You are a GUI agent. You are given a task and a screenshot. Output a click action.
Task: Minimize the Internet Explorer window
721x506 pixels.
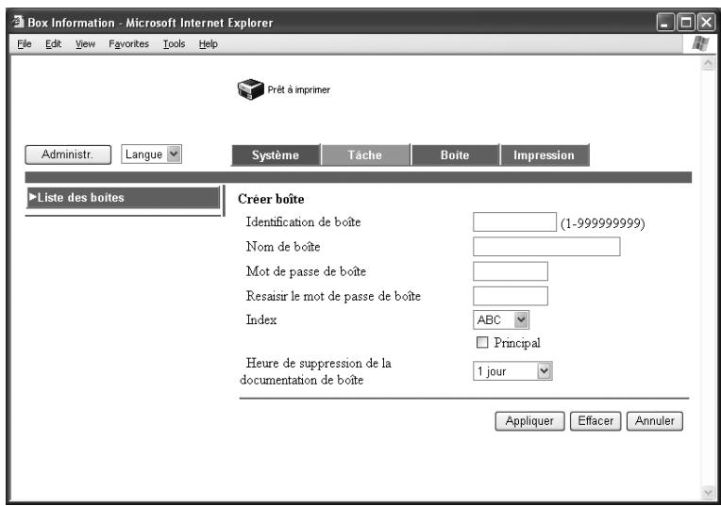[x=665, y=22]
